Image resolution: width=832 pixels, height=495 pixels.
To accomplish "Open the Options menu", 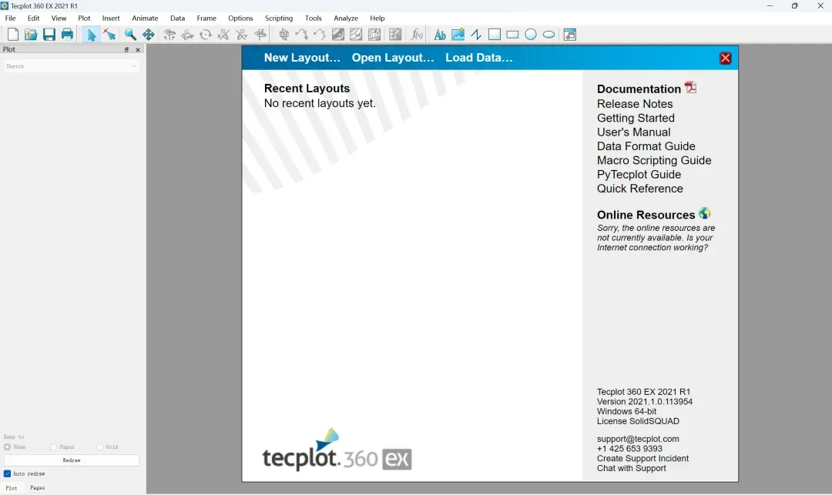I will [240, 18].
